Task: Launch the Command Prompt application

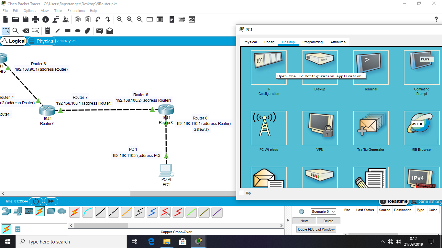Action: pyautogui.click(x=422, y=67)
